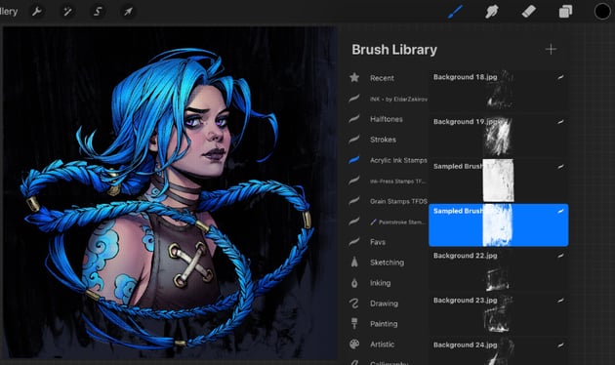Screen dimensions: 615x365
Task: Tap the blue highlighted Sampled Brush
Action: coord(499,225)
